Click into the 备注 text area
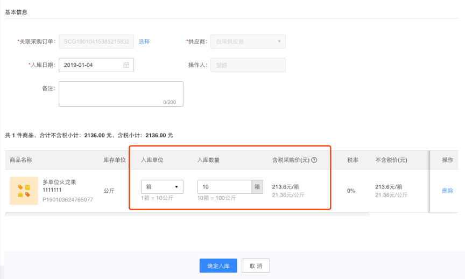465x279 pixels. click(121, 94)
